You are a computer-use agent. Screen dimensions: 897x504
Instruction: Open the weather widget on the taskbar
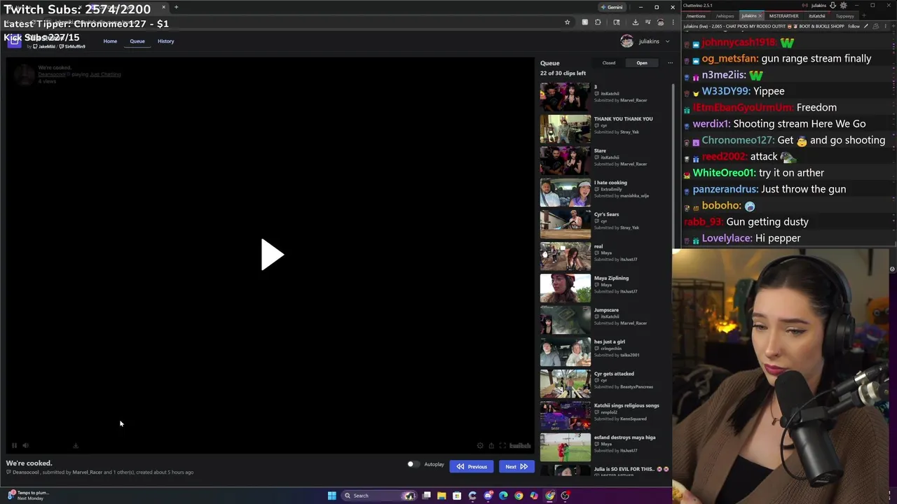(x=28, y=496)
